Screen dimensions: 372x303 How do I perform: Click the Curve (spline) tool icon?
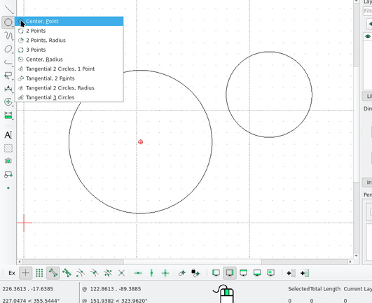8,36
